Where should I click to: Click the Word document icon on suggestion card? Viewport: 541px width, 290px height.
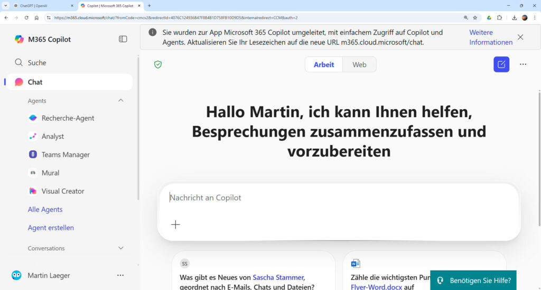pyautogui.click(x=356, y=264)
